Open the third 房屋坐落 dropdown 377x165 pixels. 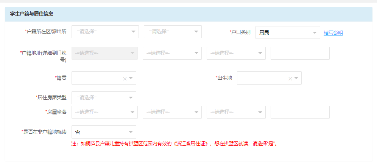(x=236, y=112)
